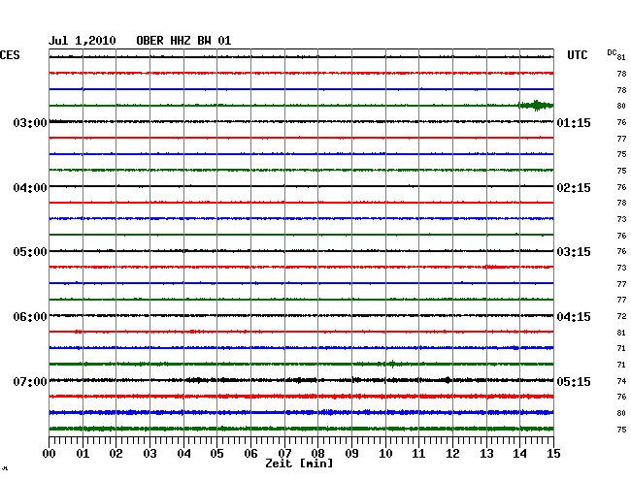Screen dimensions: 631x479
Task: Click the date label Jul 1,2010
Action: tap(83, 41)
